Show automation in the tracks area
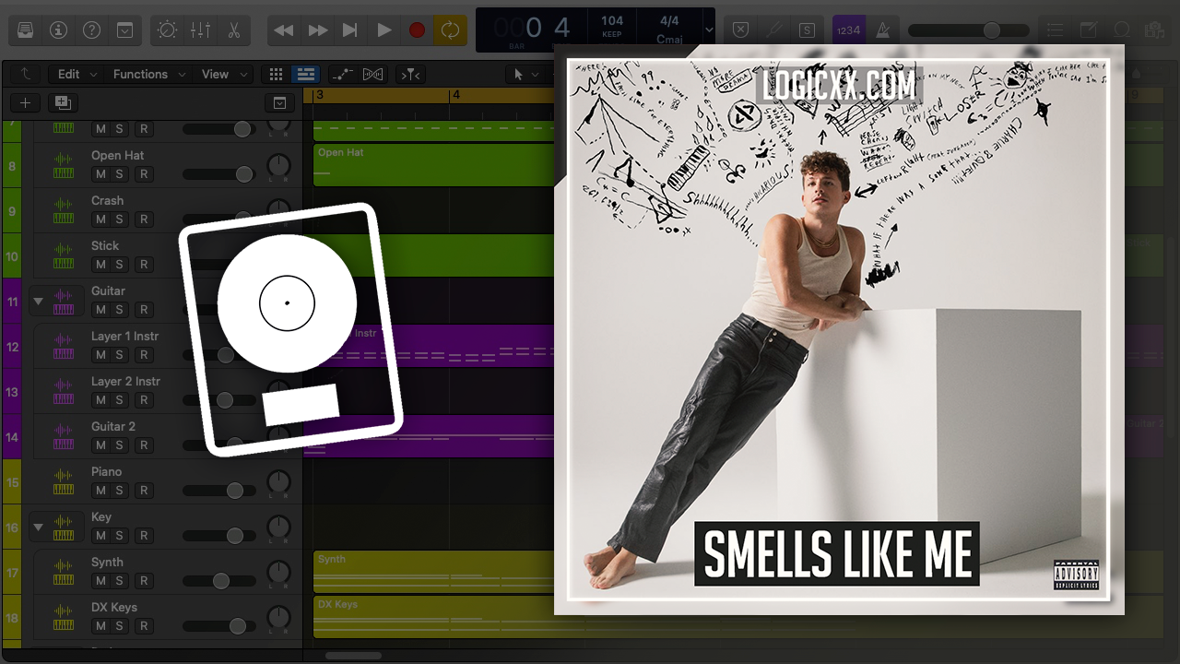This screenshot has width=1180, height=664. pos(341,75)
